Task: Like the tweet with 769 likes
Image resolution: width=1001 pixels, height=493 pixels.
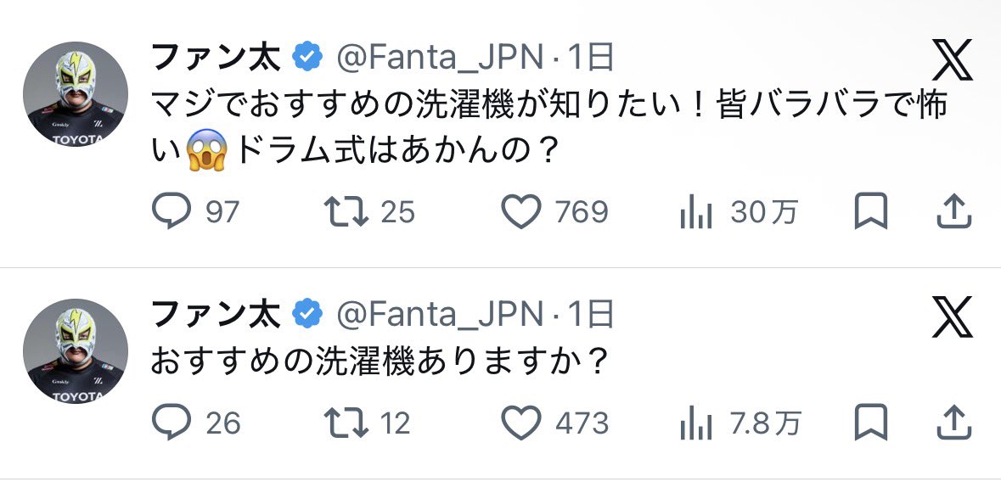Action: click(521, 211)
